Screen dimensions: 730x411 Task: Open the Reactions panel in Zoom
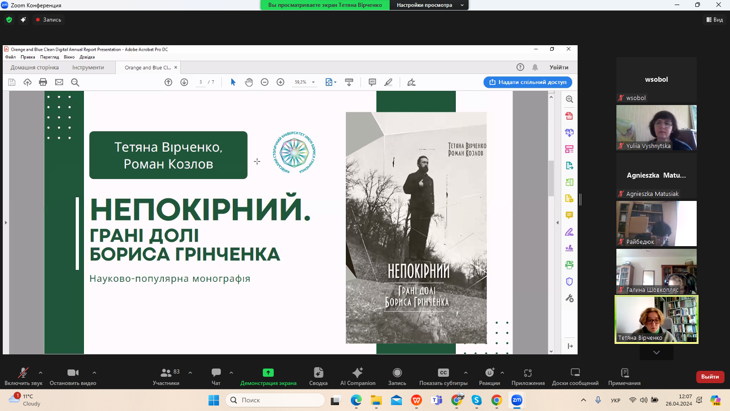tap(489, 376)
